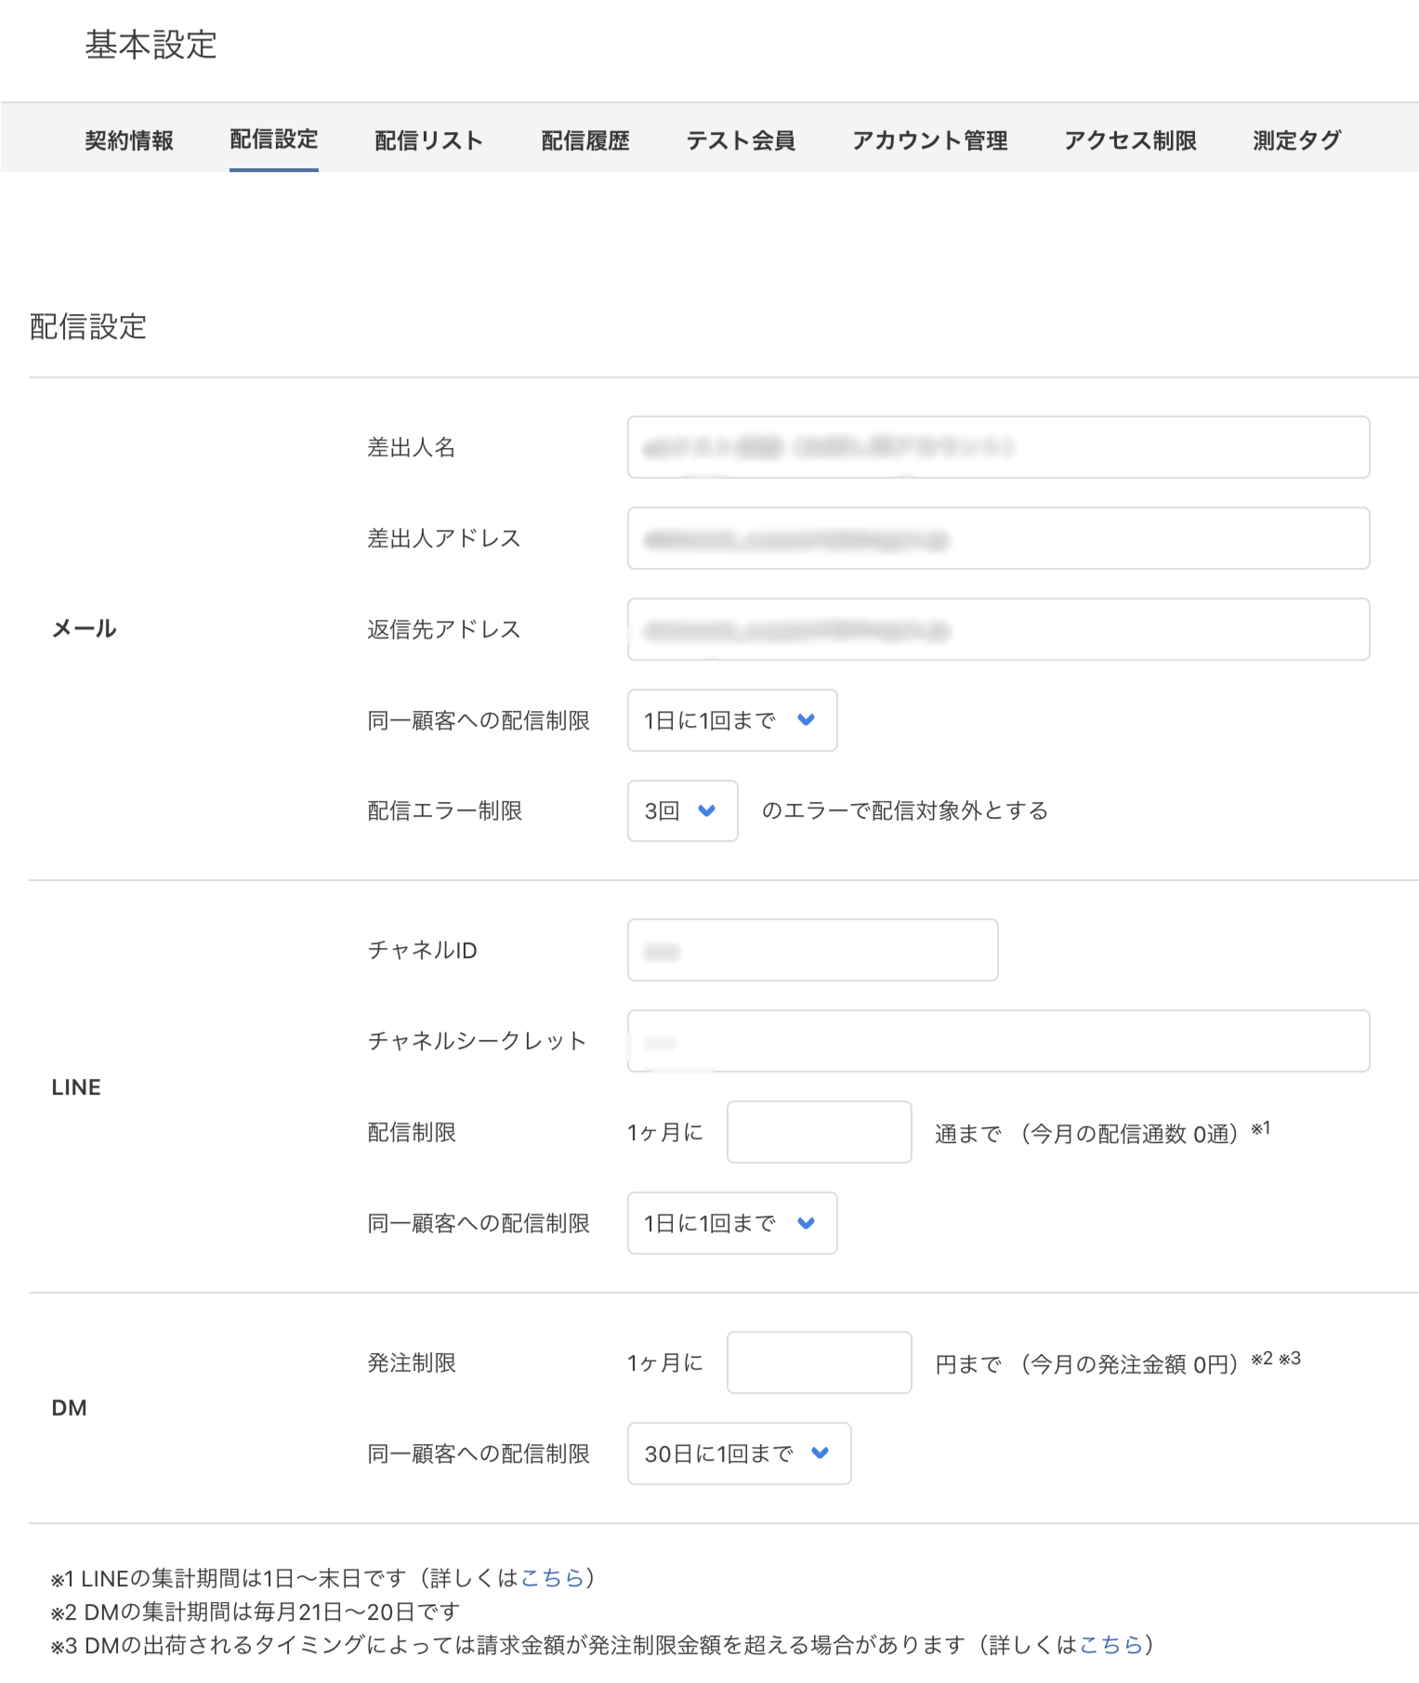Screen dimensions: 1419x1683
Task: Switch to the 配信リスト tab
Action: 429,140
